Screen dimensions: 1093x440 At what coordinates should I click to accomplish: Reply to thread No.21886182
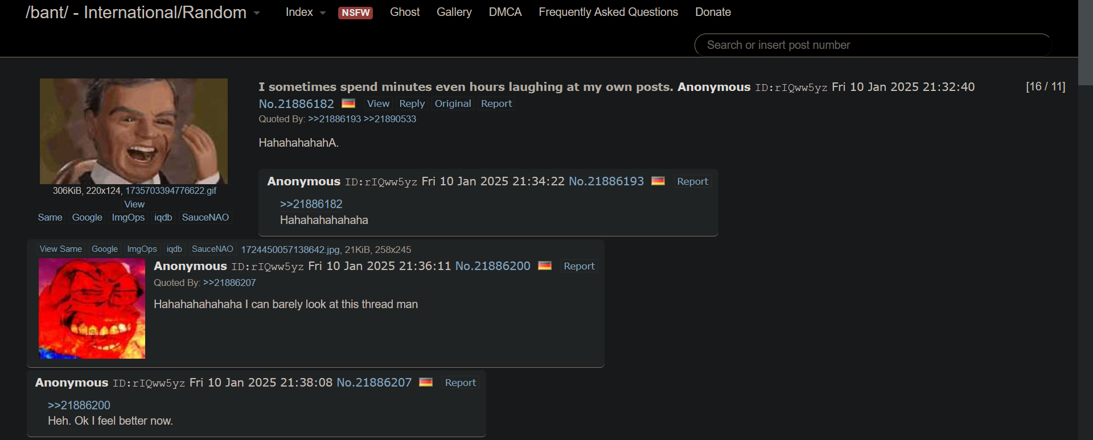(x=412, y=103)
